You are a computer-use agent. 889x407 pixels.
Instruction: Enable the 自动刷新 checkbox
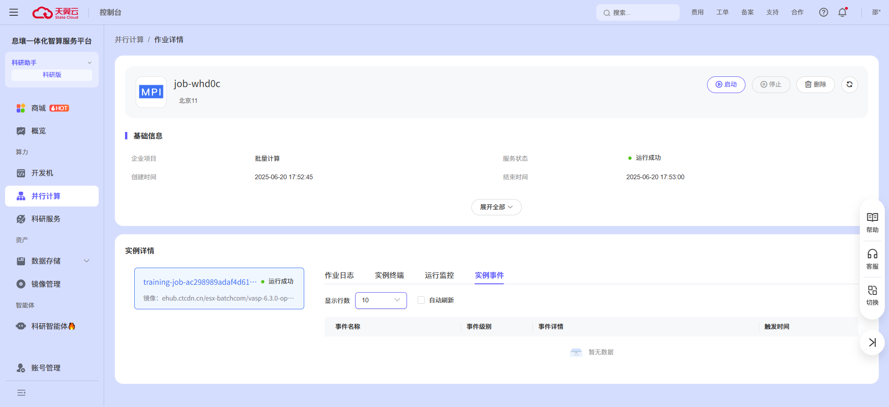(x=421, y=301)
